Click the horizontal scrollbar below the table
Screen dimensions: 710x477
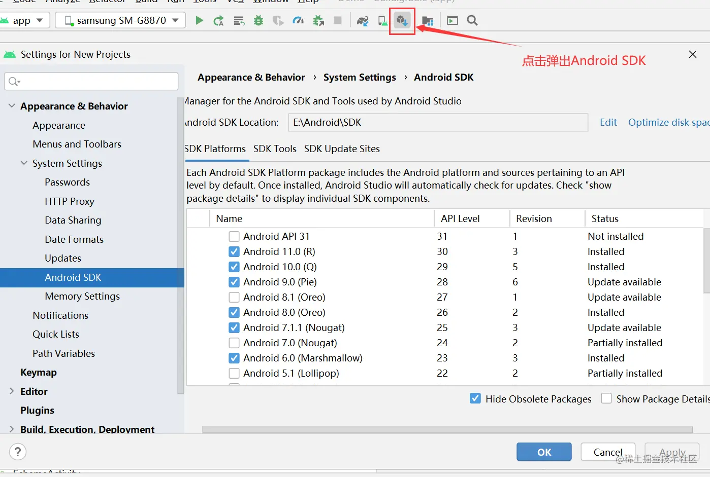point(447,429)
